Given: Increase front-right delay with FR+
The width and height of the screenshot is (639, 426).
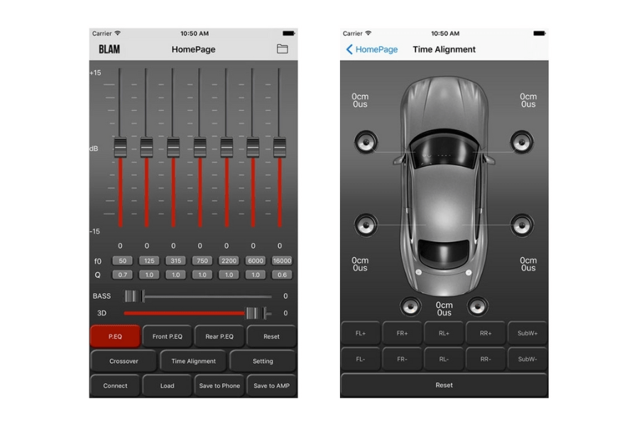Looking at the screenshot, I should coord(403,333).
